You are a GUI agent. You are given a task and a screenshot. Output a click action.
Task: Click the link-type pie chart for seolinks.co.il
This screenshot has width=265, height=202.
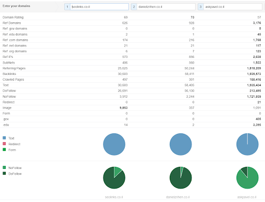coord(114,144)
